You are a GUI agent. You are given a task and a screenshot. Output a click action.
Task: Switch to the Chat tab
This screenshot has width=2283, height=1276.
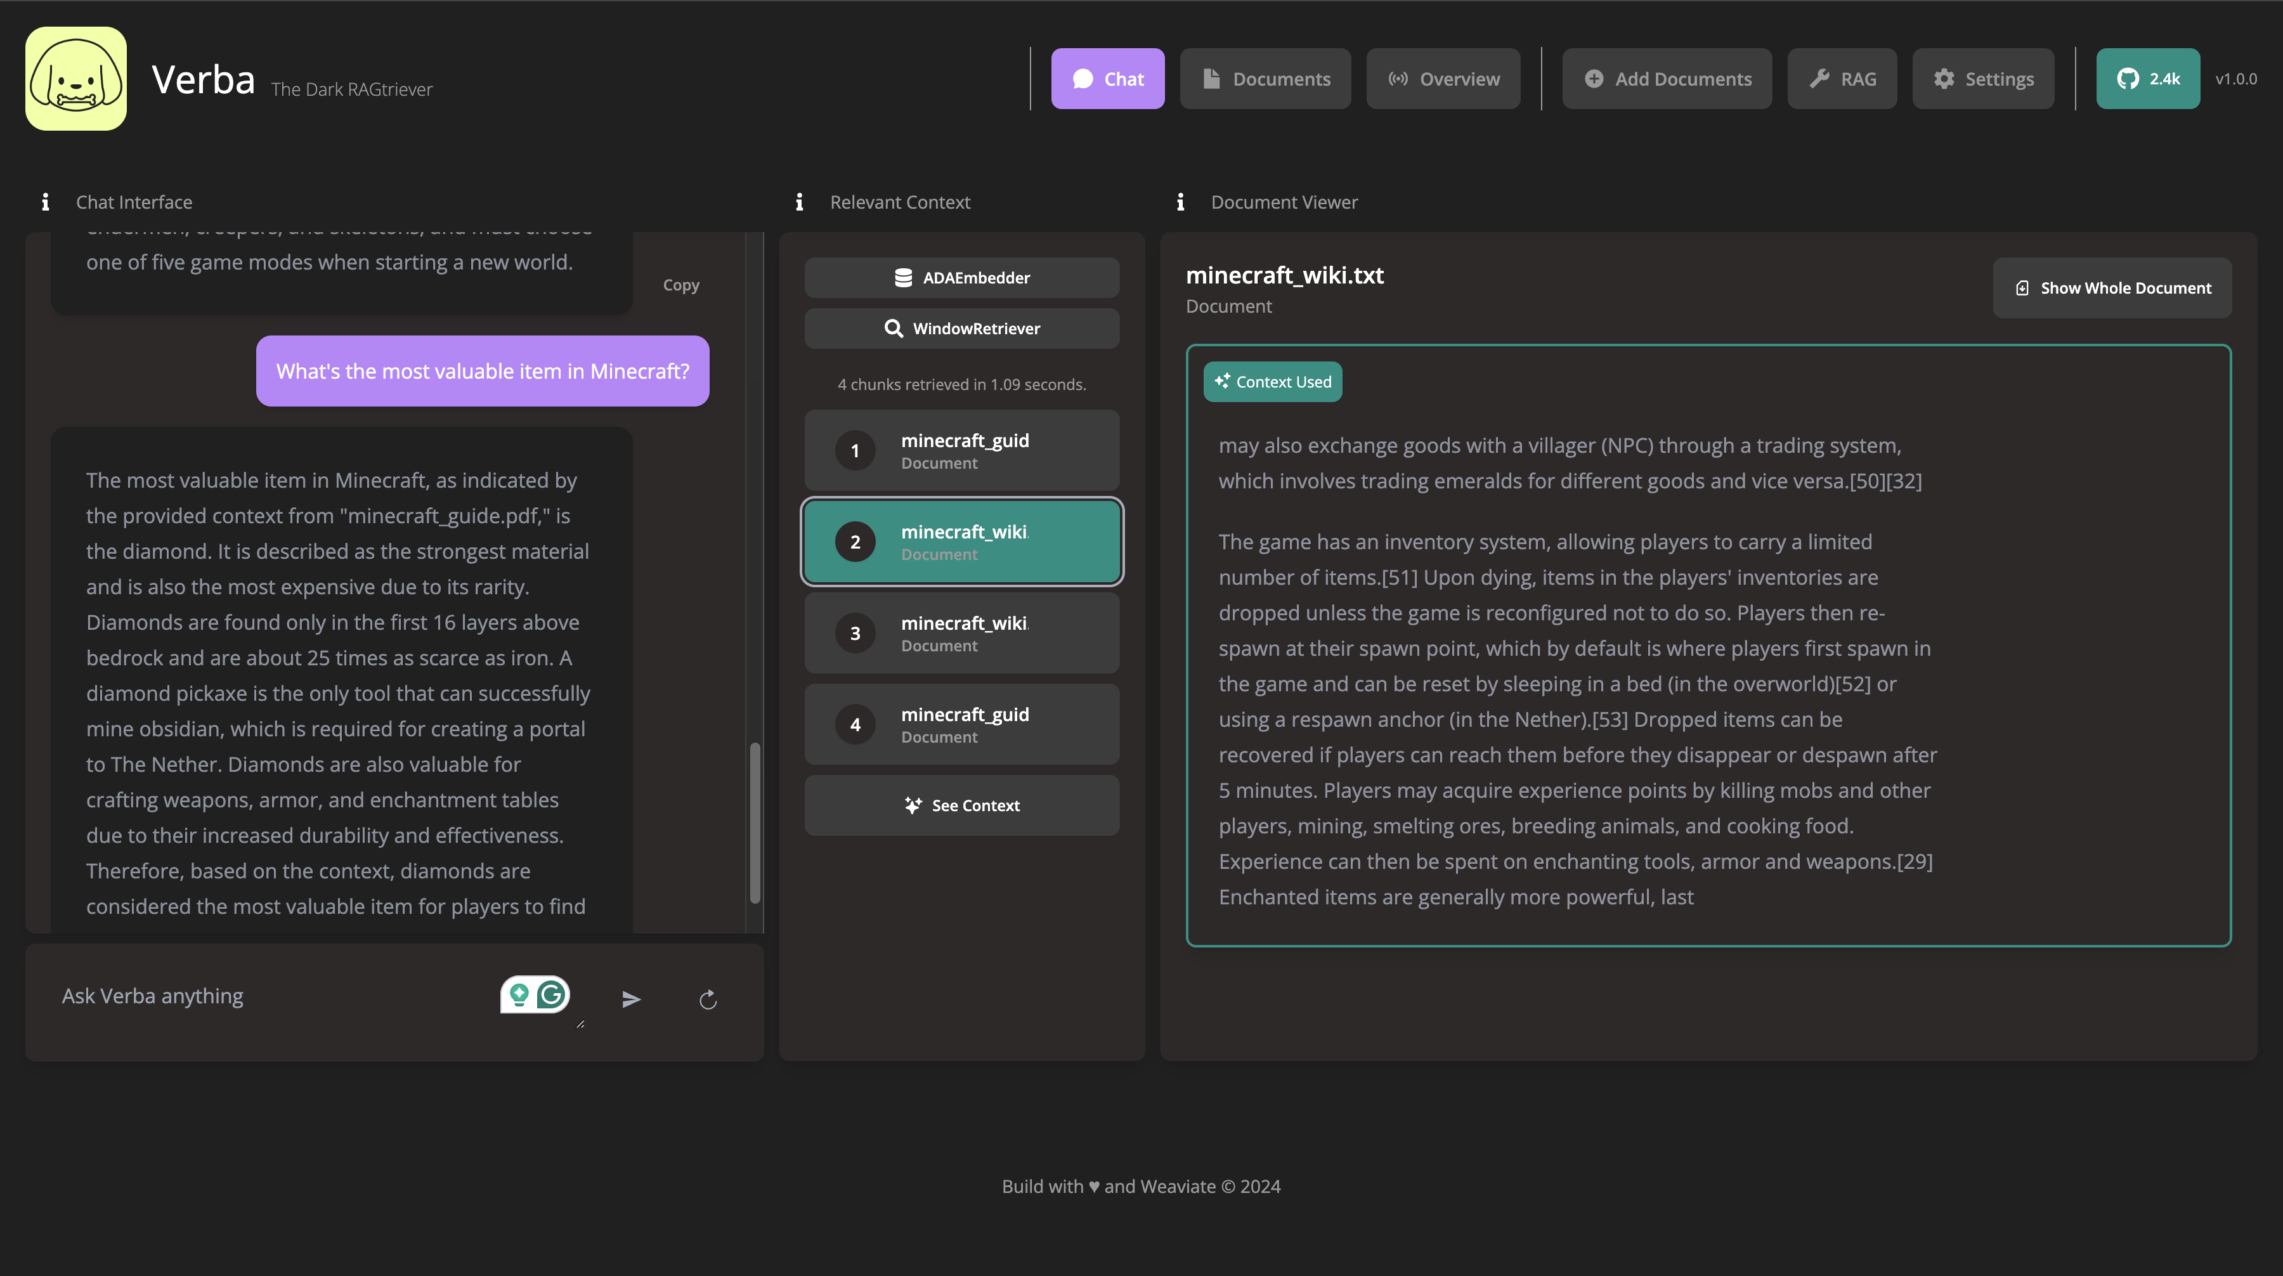tap(1109, 77)
